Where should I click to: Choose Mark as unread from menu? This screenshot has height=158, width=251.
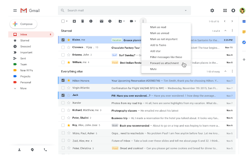click(166, 33)
